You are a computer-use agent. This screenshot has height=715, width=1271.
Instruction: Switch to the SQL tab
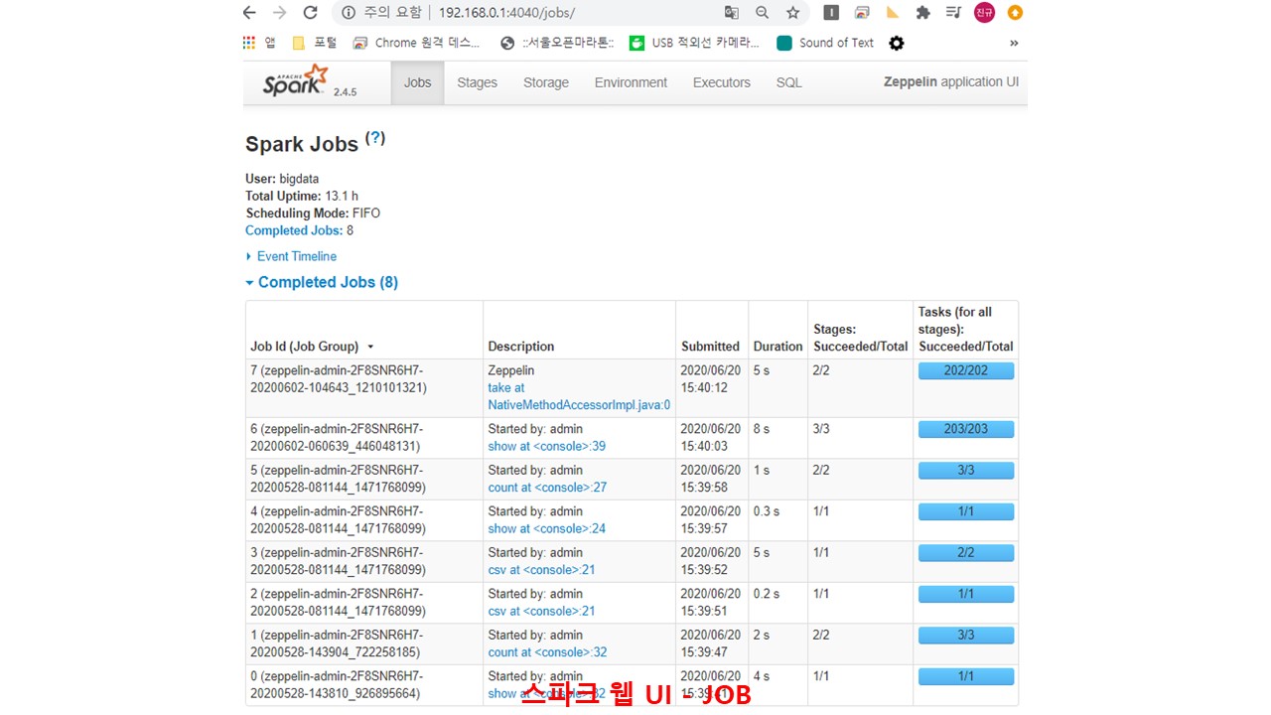point(788,82)
